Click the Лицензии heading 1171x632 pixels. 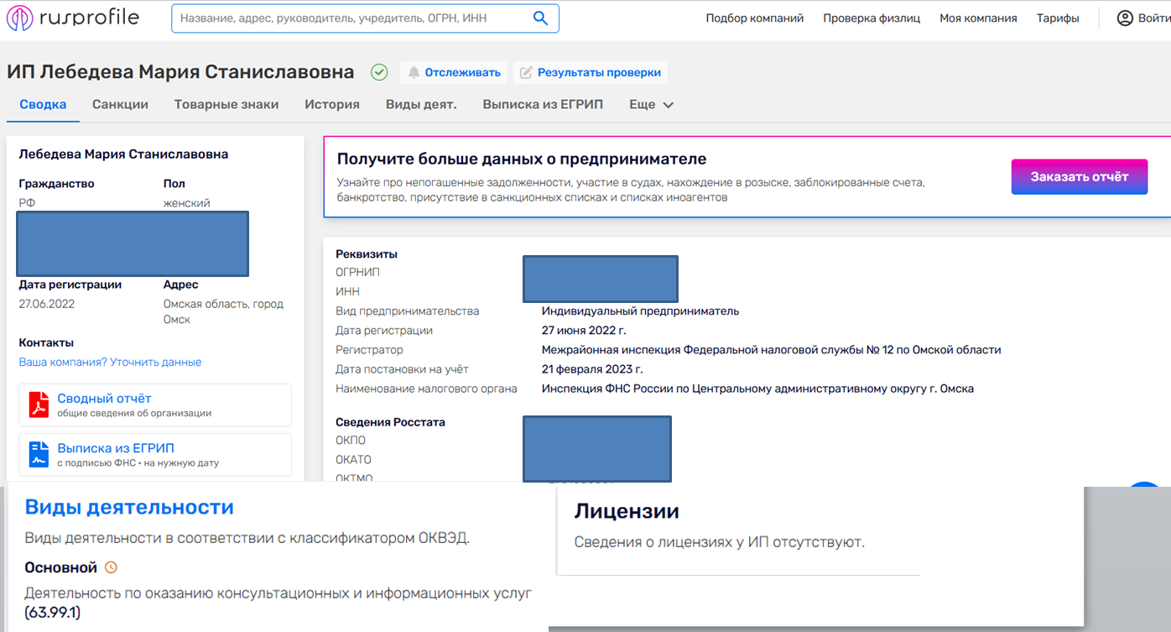click(x=627, y=511)
